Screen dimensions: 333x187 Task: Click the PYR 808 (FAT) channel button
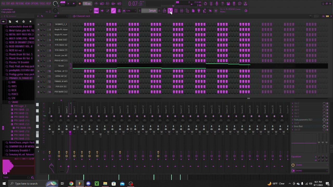click(61, 40)
